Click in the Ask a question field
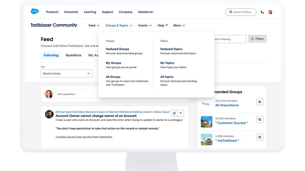Viewport: 305px width, 171px height. (x=77, y=94)
